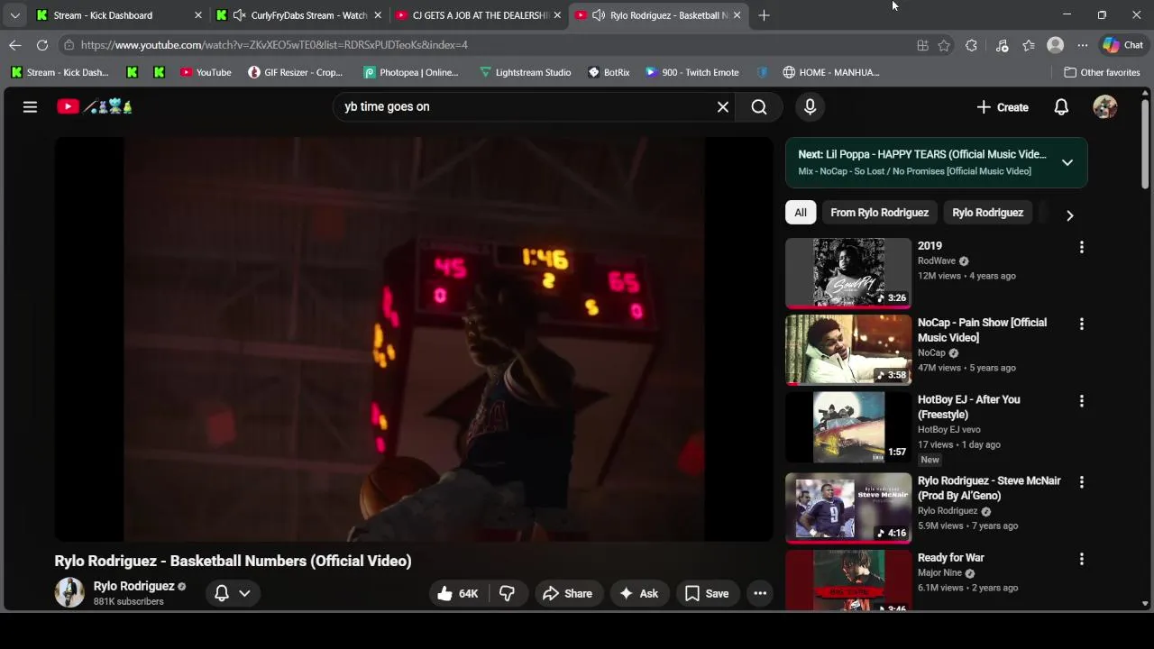The width and height of the screenshot is (1154, 649).
Task: Start voice search with microphone
Action: pos(810,106)
